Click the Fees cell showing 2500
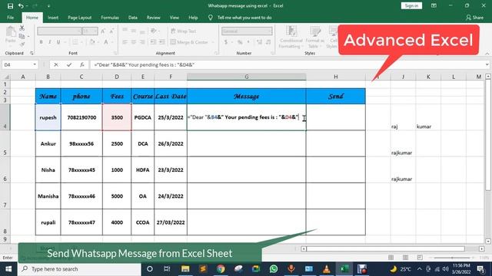This screenshot has width=492, height=276. tap(117, 143)
